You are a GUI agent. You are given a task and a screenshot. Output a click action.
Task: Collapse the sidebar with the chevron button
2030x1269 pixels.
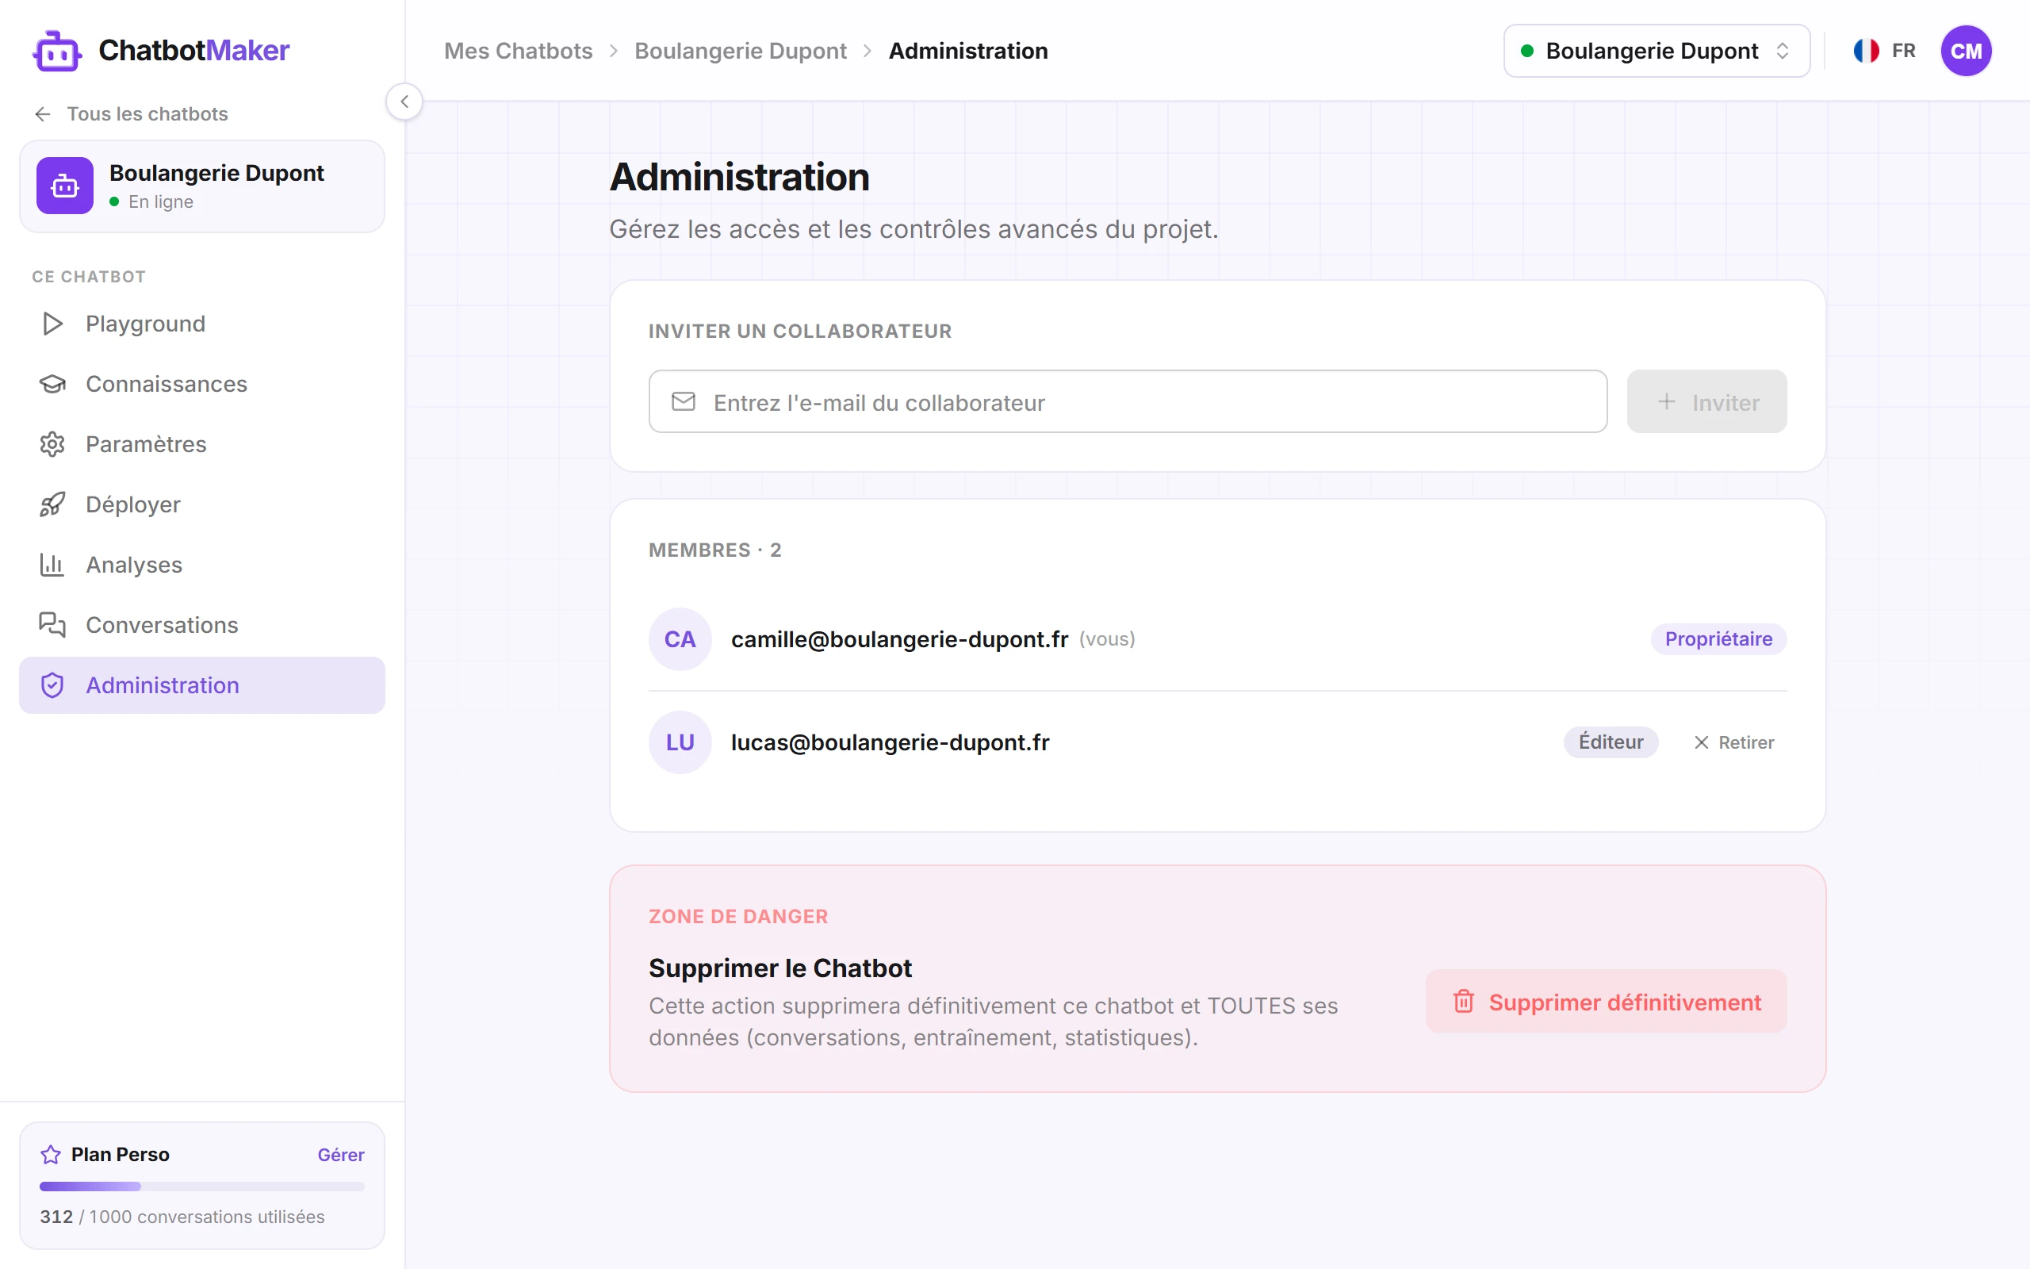[x=404, y=102]
